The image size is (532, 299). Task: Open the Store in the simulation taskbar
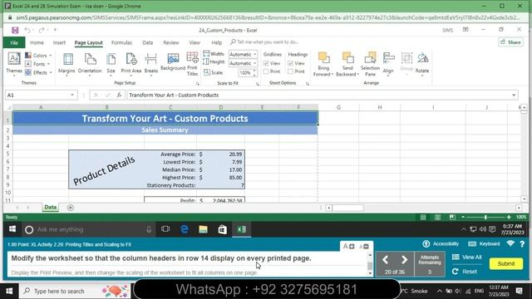tap(222, 229)
